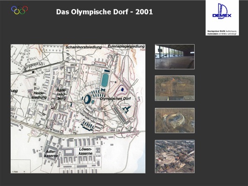Select the oval arena building on map
This screenshot has height=186, width=248.
87,99
